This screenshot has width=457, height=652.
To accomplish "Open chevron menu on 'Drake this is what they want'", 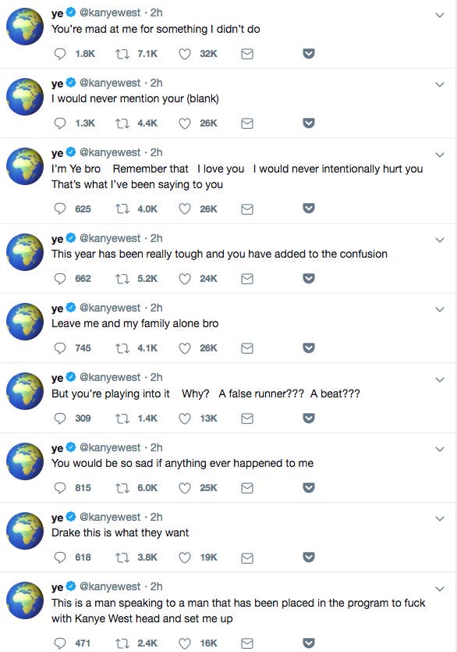I will [440, 518].
